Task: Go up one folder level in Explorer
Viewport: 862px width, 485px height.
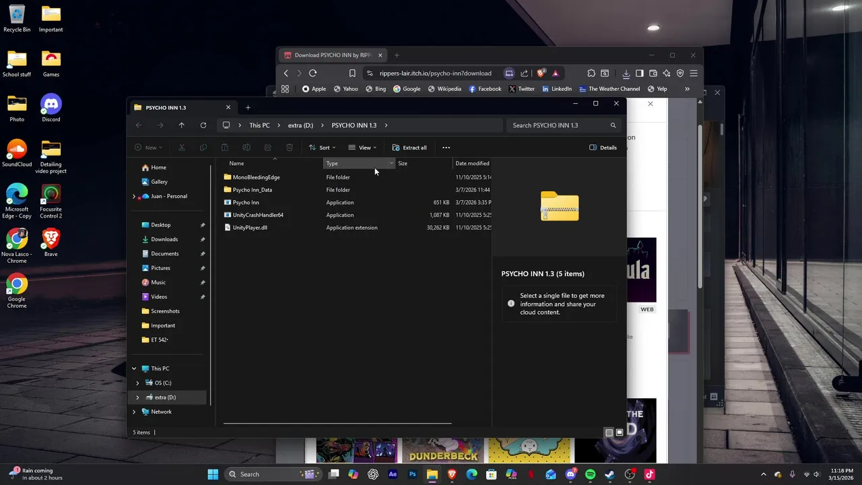Action: pyautogui.click(x=181, y=125)
